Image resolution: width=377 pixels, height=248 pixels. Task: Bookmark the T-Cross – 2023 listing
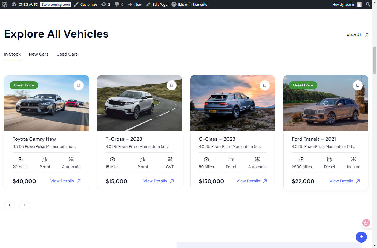(172, 85)
